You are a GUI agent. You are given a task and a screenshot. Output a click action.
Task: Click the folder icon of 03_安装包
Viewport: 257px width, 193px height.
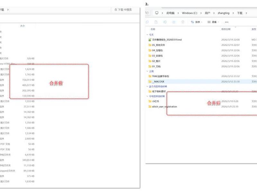click(x=150, y=56)
